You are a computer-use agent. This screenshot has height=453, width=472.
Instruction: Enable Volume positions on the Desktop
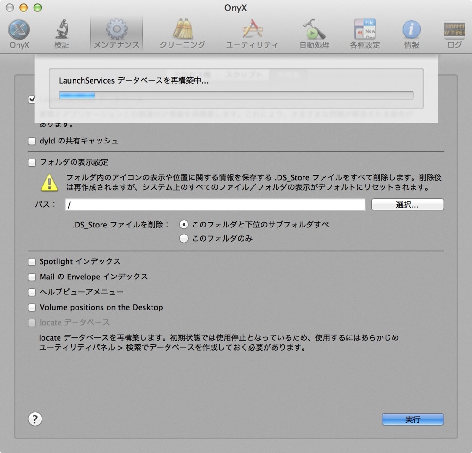click(32, 307)
